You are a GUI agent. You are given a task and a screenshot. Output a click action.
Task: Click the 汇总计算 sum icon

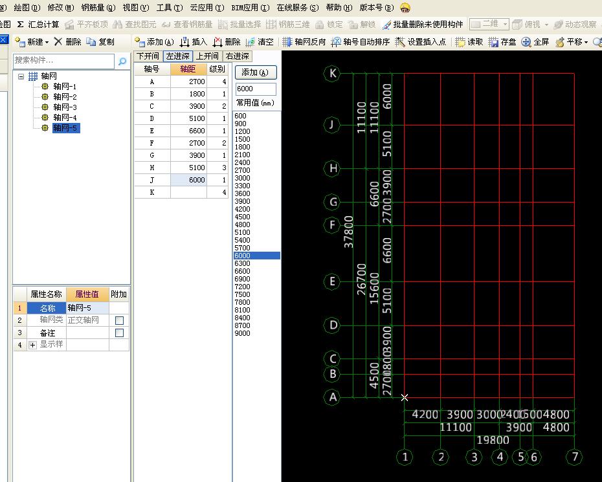coord(21,25)
